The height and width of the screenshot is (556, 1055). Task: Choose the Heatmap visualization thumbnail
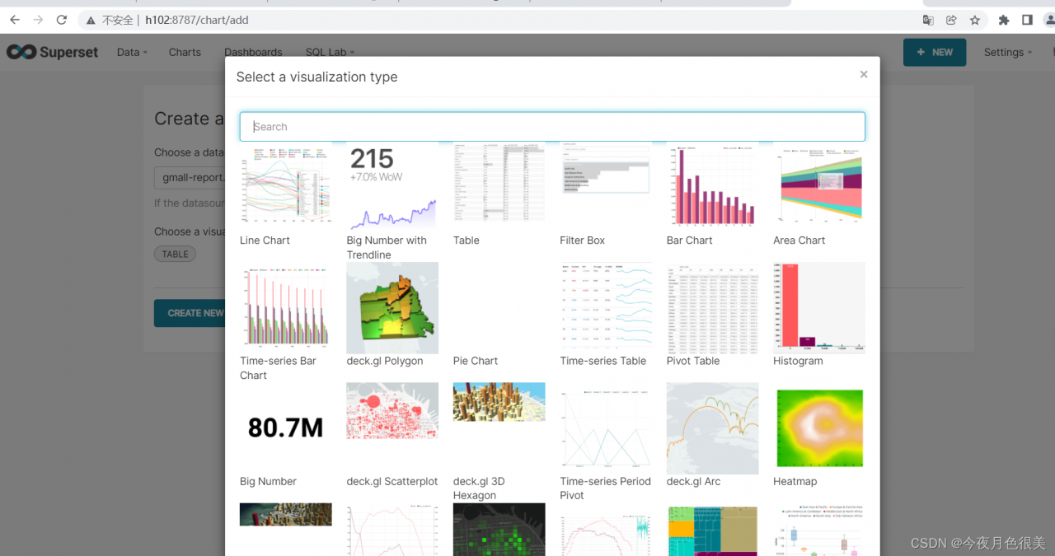pyautogui.click(x=819, y=428)
